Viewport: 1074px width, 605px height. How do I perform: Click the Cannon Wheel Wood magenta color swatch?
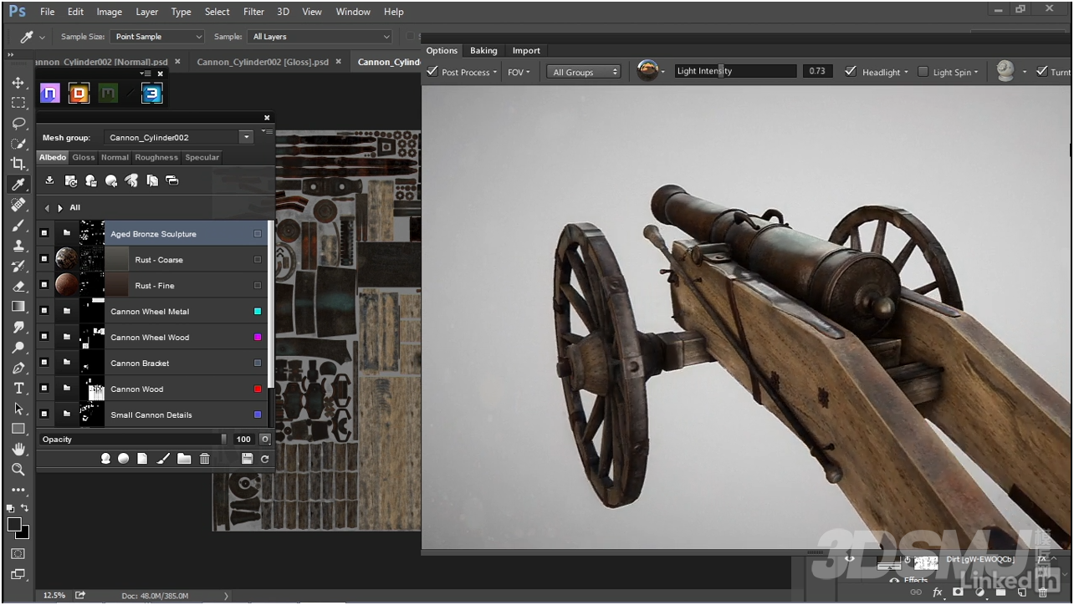pos(258,338)
